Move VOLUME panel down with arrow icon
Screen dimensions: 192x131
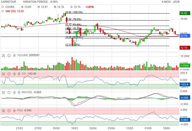(x=14, y=55)
